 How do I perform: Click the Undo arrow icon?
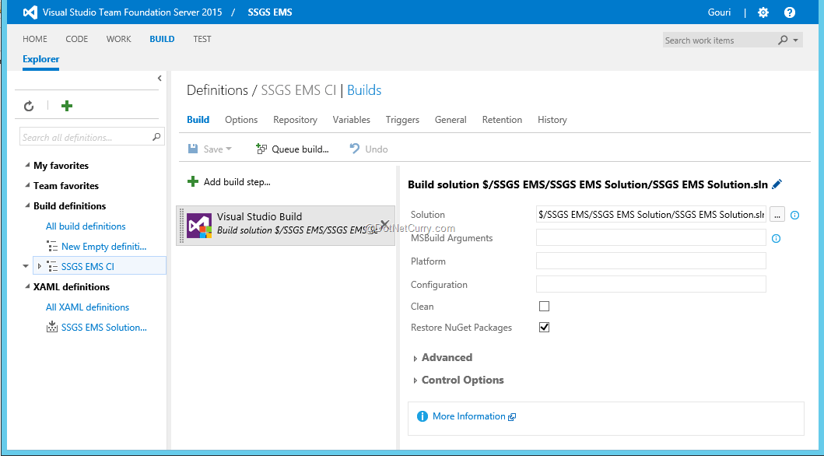point(355,149)
